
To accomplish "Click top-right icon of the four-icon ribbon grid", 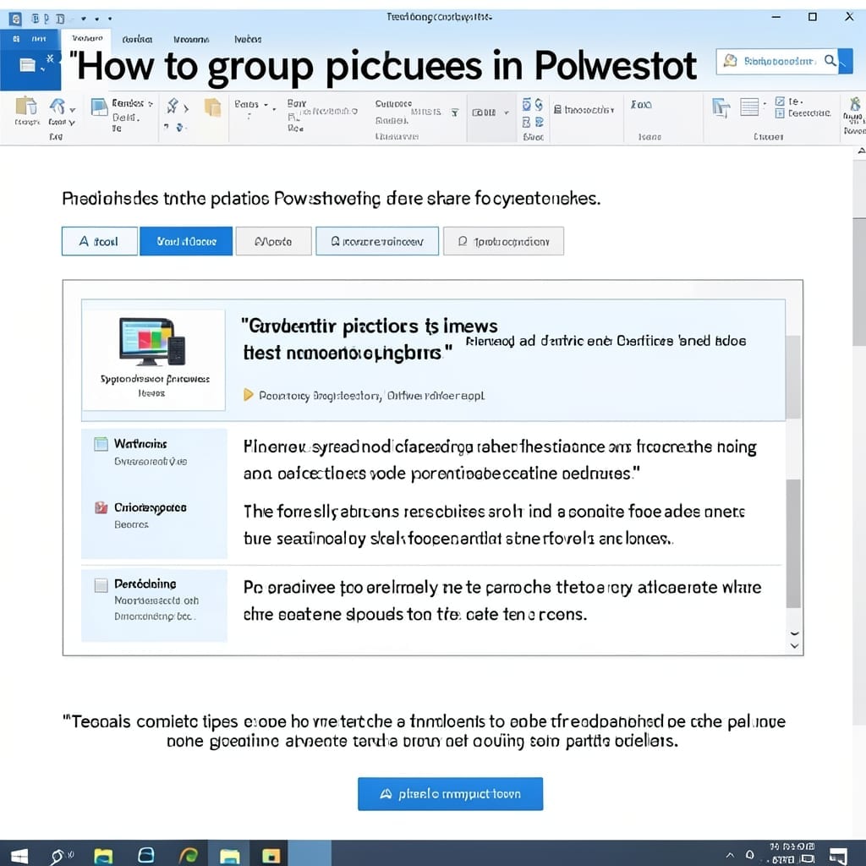I will point(539,104).
